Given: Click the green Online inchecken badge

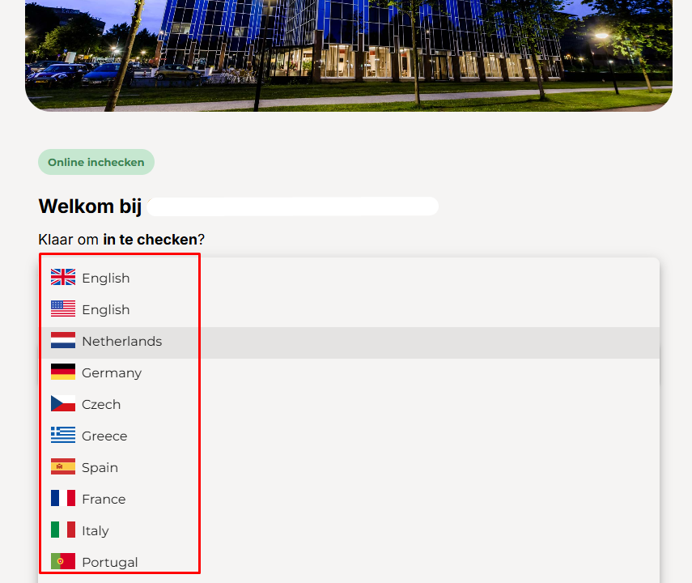Looking at the screenshot, I should [96, 162].
